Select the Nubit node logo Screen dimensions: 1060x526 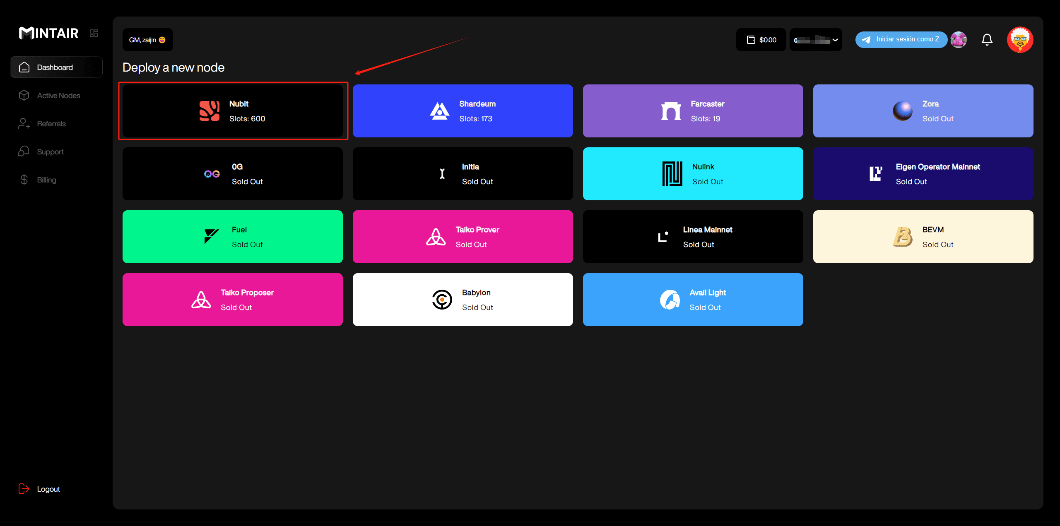coord(210,111)
